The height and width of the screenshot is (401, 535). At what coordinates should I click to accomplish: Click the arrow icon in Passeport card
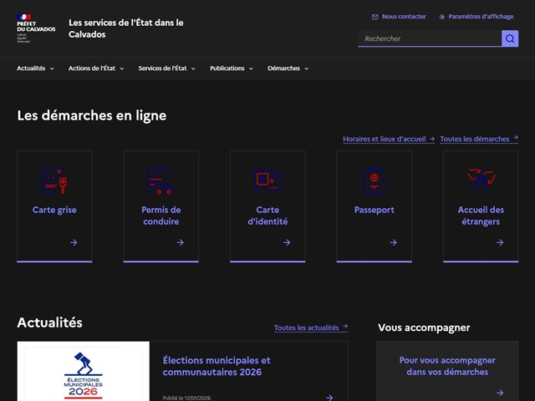(393, 242)
